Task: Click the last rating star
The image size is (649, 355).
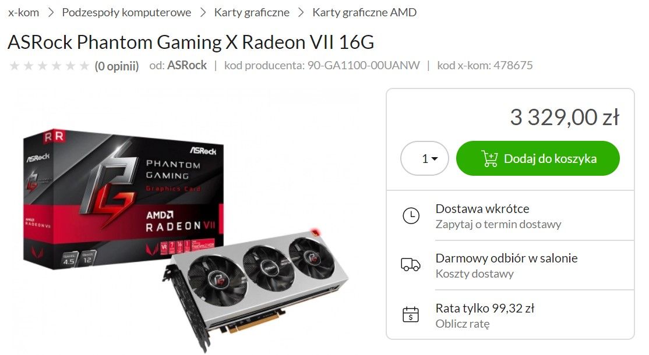Action: click(84, 66)
